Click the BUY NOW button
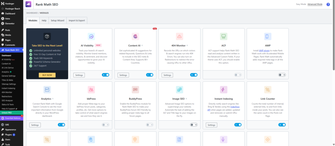This screenshot has height=146, width=335. click(47, 75)
